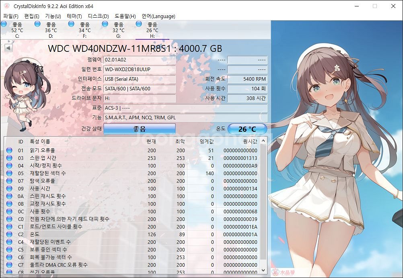Click the serial number field WD-WXD2DB18UUJP
Viewport: 403px width, 278px height.
click(140, 69)
